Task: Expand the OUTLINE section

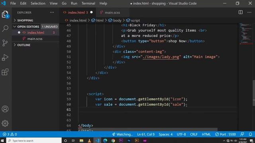Action: [x=35, y=45]
